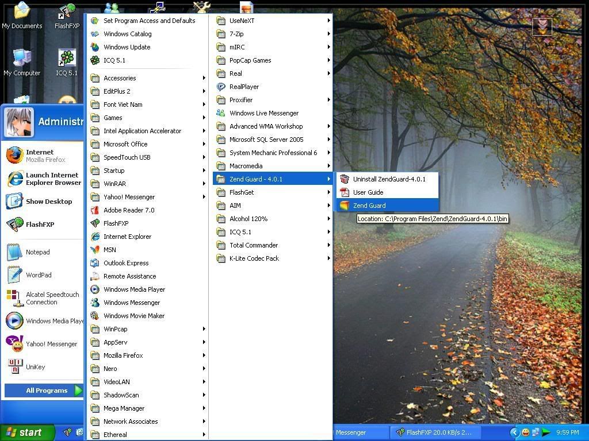Open the FlashGet program folder
This screenshot has height=441, width=589.
pos(273,192)
